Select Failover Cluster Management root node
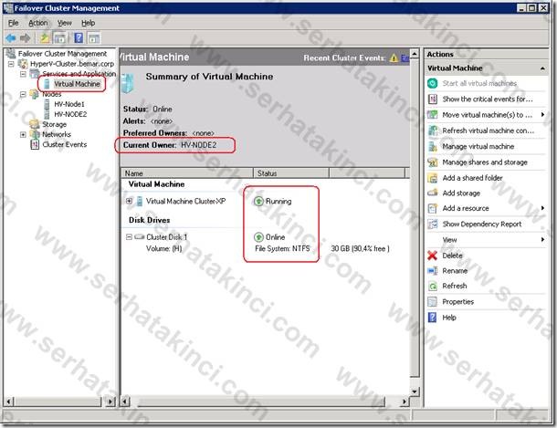Viewport: 557px width, 428px height. 62,54
